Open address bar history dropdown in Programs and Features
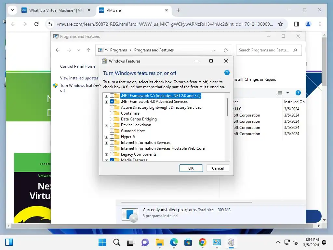 coord(213,50)
